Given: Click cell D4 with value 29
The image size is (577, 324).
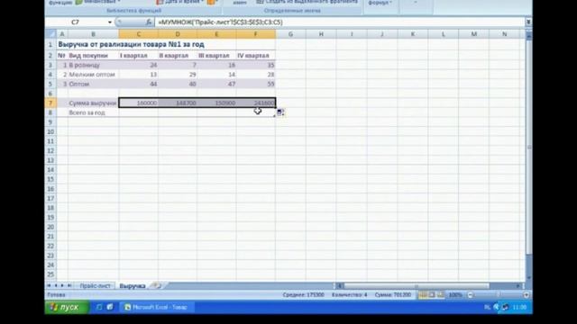Looking at the screenshot, I should pyautogui.click(x=178, y=75).
